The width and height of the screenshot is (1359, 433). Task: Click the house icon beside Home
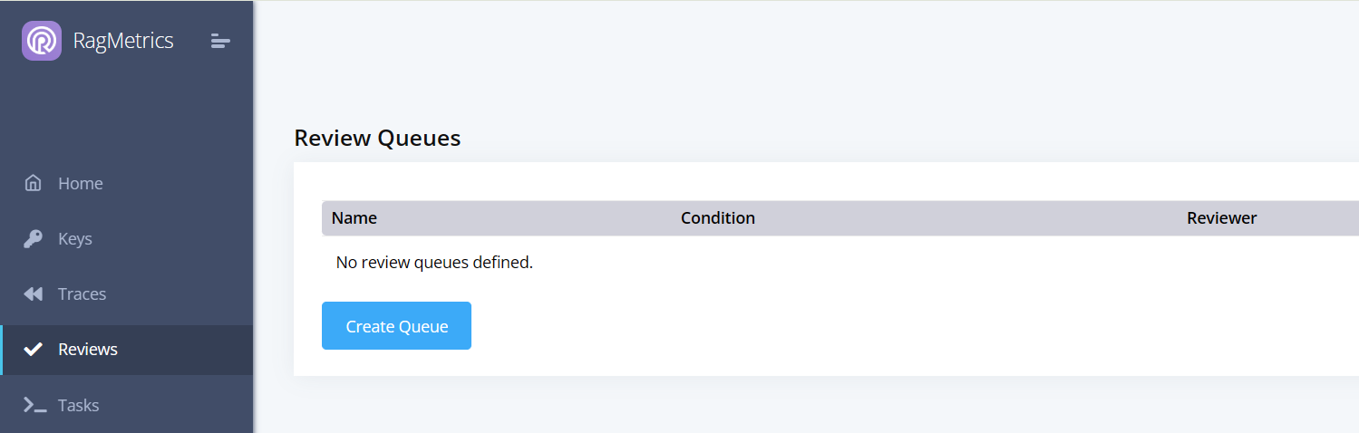coord(34,183)
